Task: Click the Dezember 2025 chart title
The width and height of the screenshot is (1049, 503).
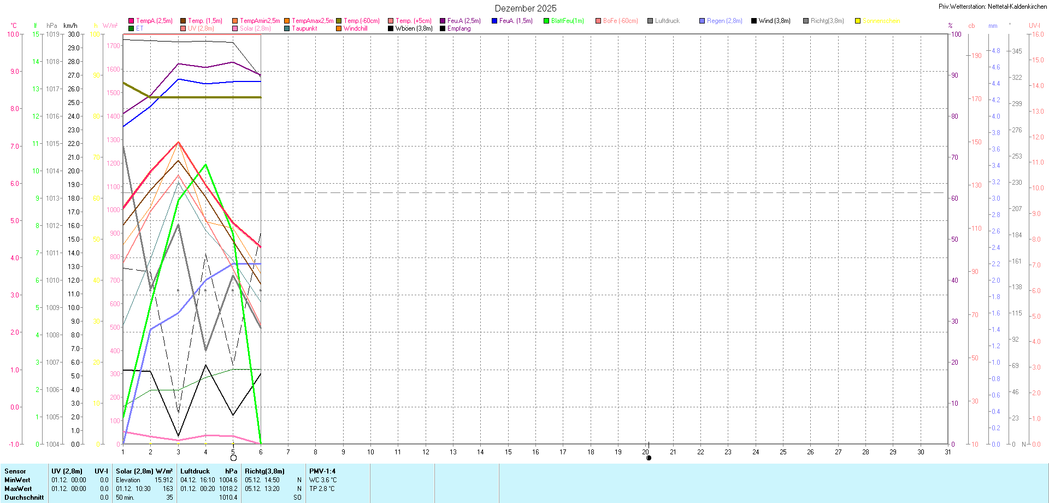Action: (525, 8)
